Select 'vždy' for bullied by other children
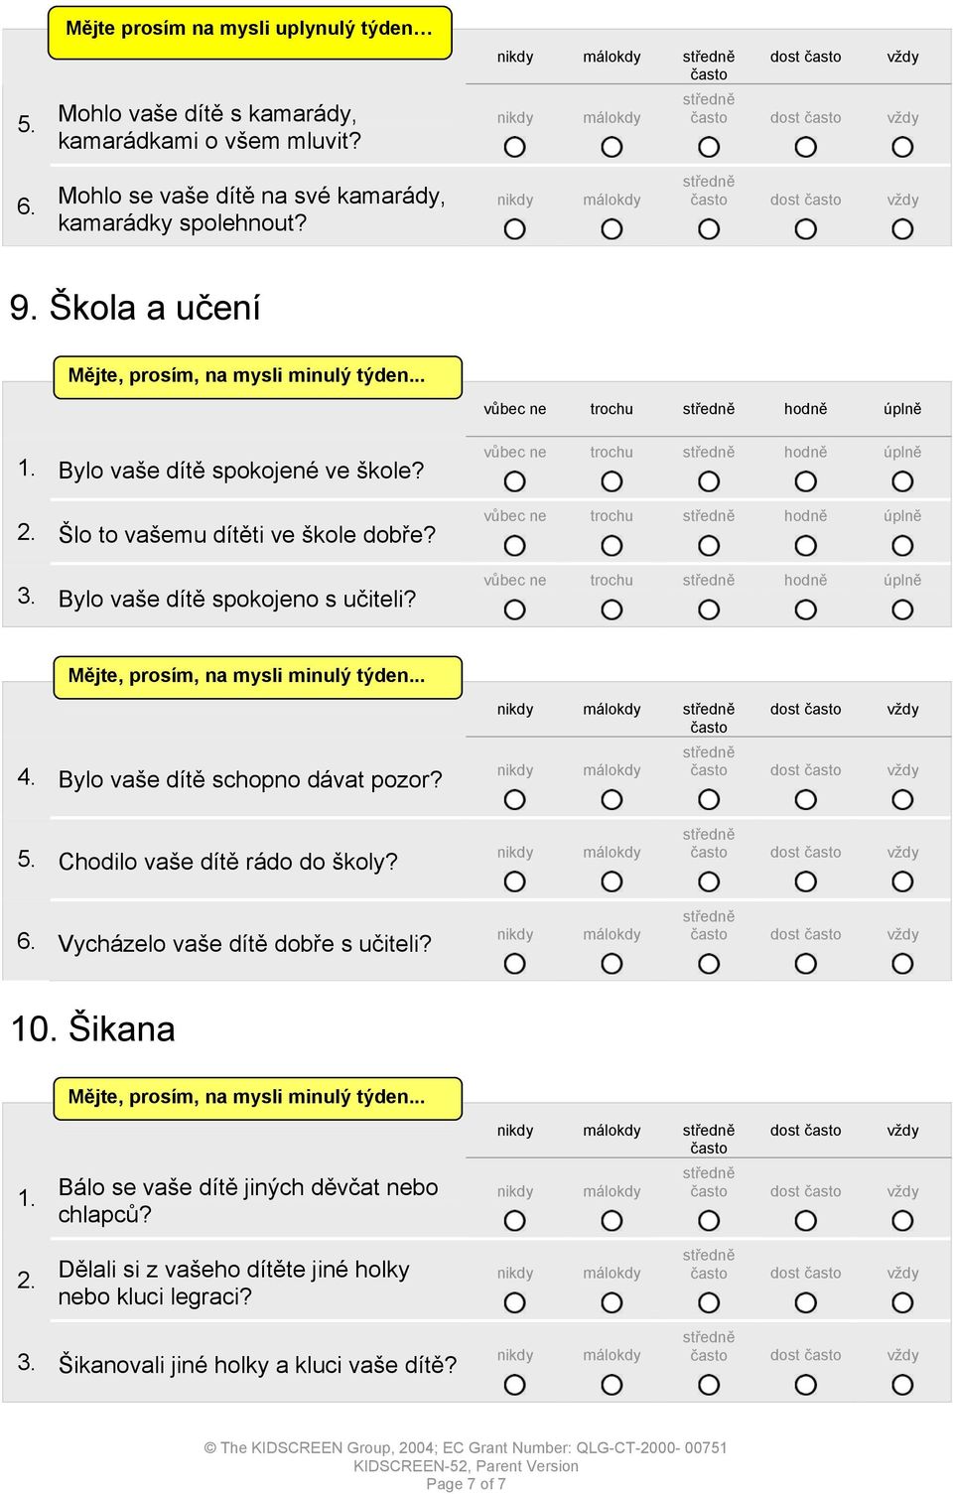This screenshot has height=1494, width=953. 902,1384
